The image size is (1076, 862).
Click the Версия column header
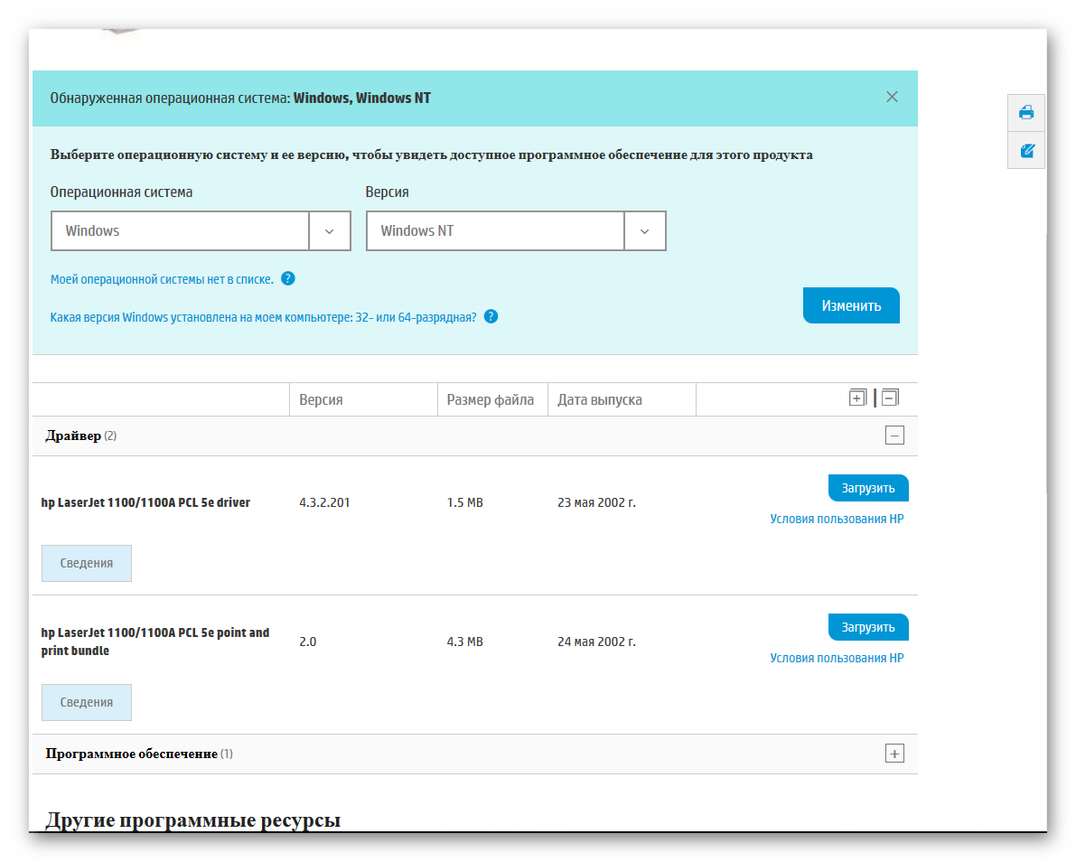(x=321, y=399)
